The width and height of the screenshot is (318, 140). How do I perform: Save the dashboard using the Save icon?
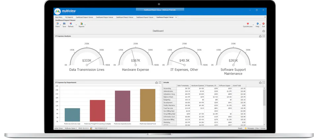pos(64,24)
